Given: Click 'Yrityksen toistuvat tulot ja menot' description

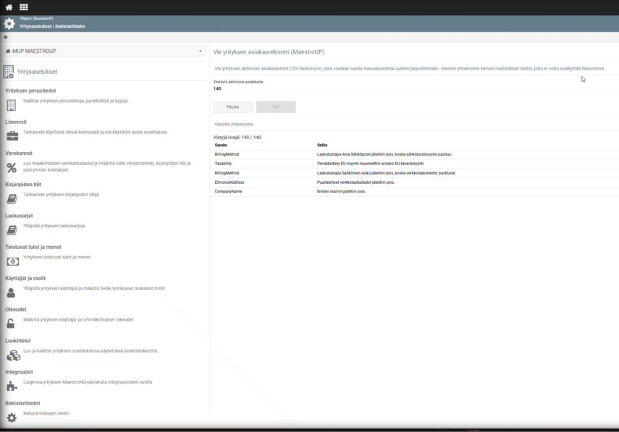Looking at the screenshot, I should [x=57, y=257].
